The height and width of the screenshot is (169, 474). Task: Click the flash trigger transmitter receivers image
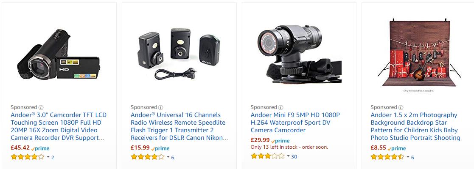tap(178, 54)
